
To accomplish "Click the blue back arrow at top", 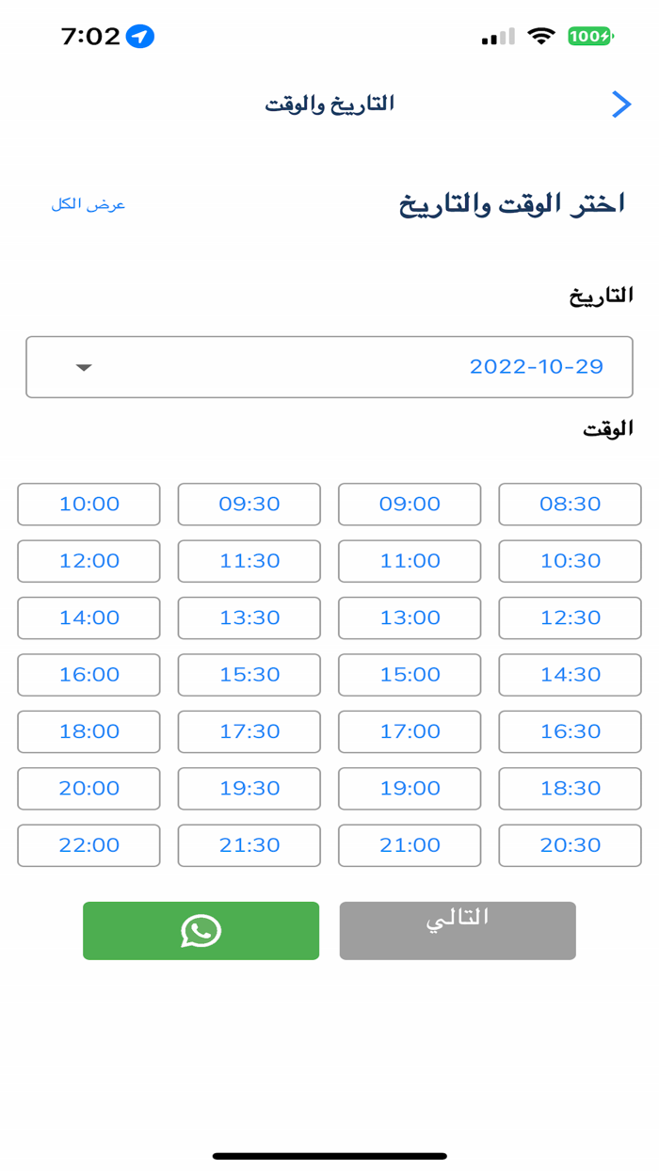I will (x=620, y=104).
